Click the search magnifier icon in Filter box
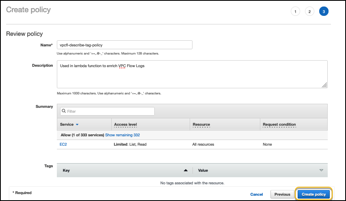Viewport: 346px width, 201px height. (63, 111)
